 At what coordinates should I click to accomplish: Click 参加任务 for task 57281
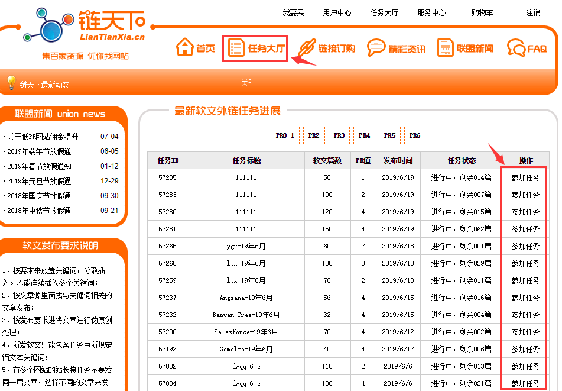[525, 230]
